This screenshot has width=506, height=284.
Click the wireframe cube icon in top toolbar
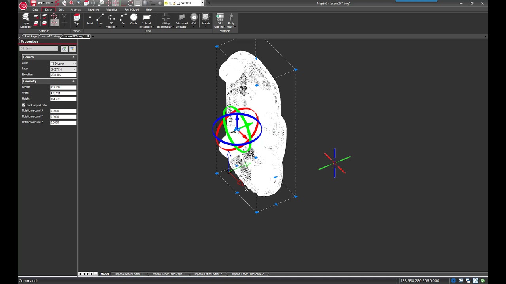pos(86,3)
